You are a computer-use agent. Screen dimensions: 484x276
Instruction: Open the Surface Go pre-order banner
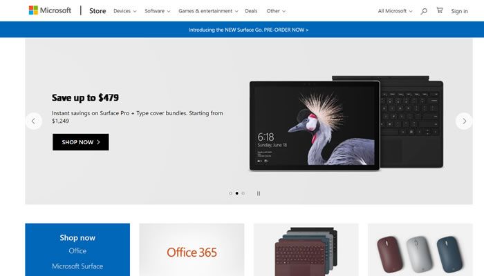click(248, 30)
